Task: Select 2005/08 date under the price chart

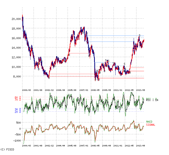Action: click(x=72, y=90)
